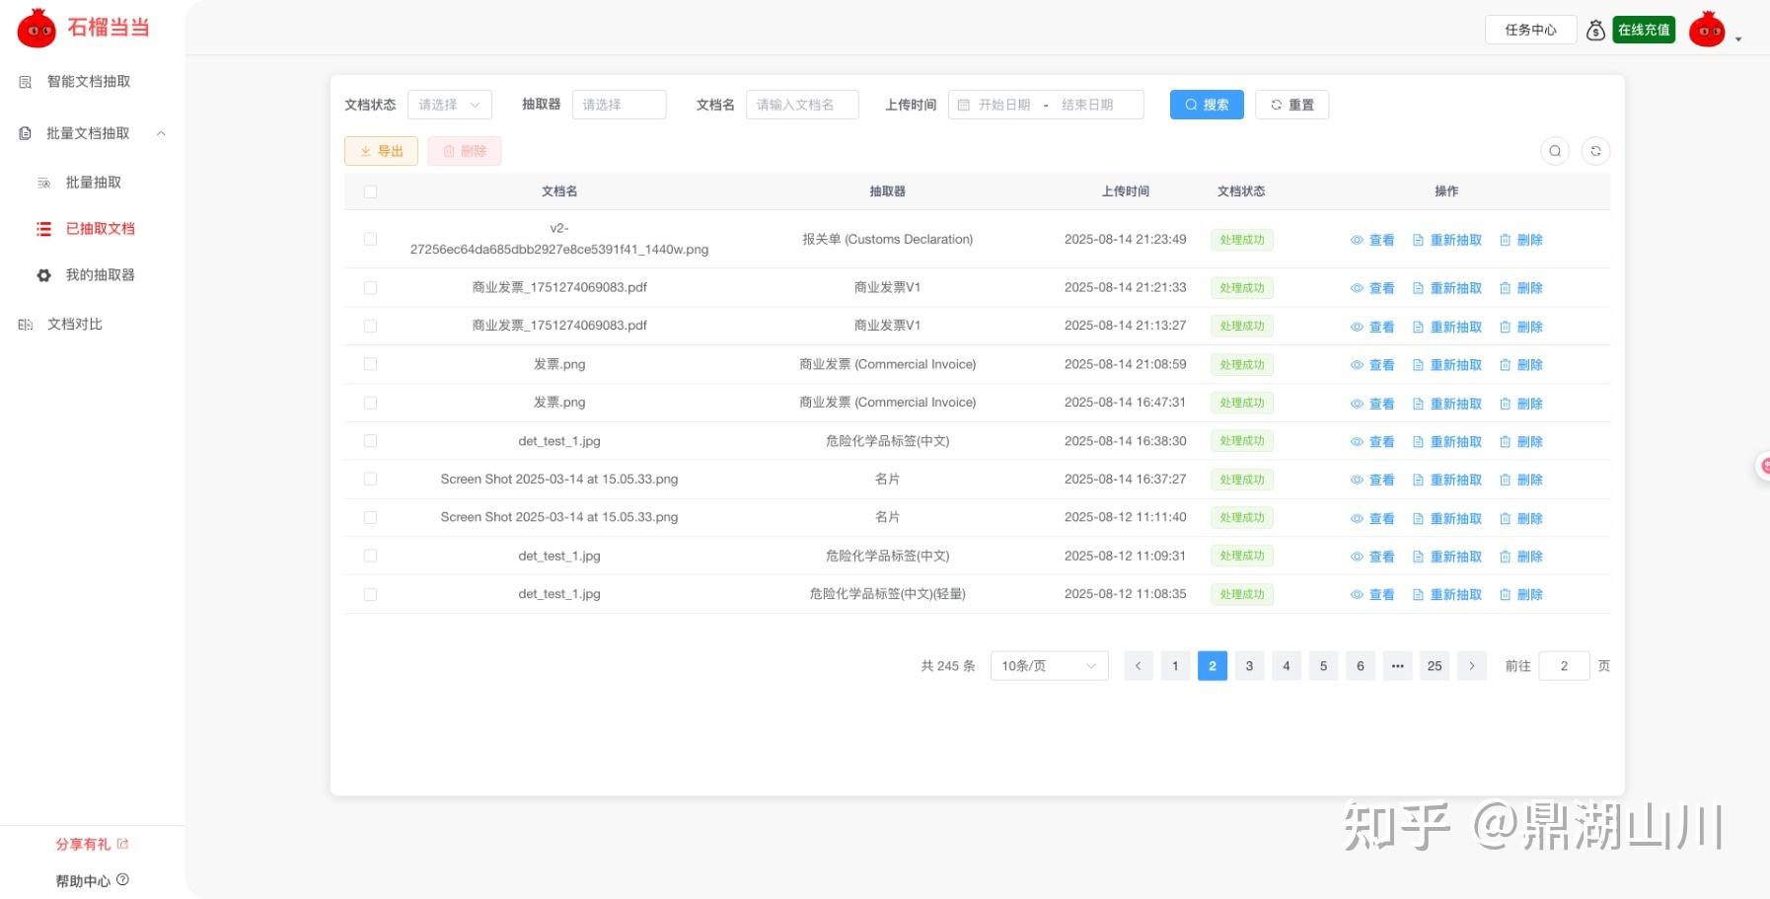View the 名片 row uploaded 2025-08-14 16:37:27
This screenshot has height=899, width=1770.
(1372, 480)
